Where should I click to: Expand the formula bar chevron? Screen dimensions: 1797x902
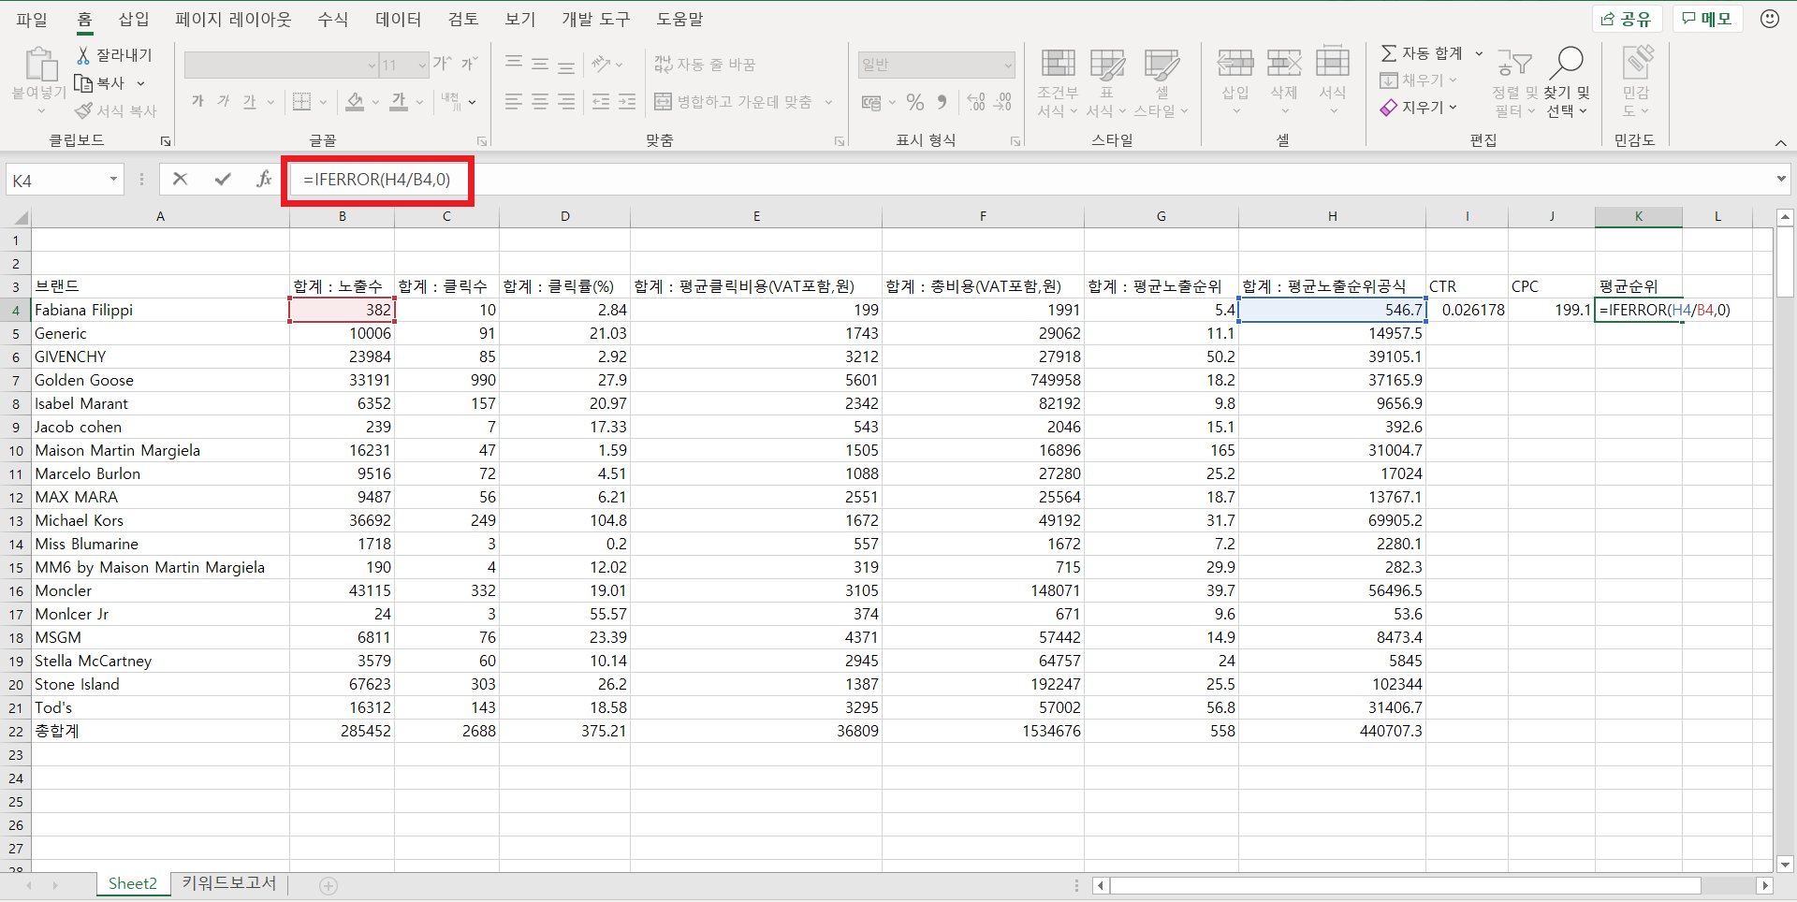(1780, 179)
